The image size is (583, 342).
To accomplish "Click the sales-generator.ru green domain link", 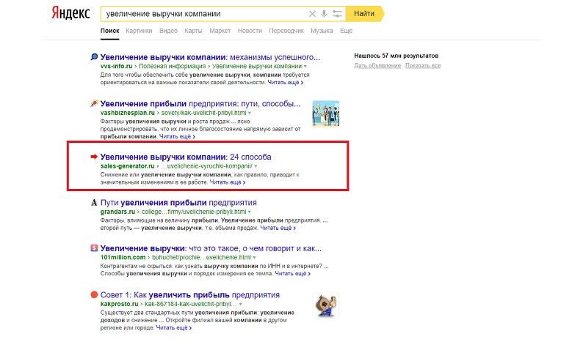I will coord(127,166).
